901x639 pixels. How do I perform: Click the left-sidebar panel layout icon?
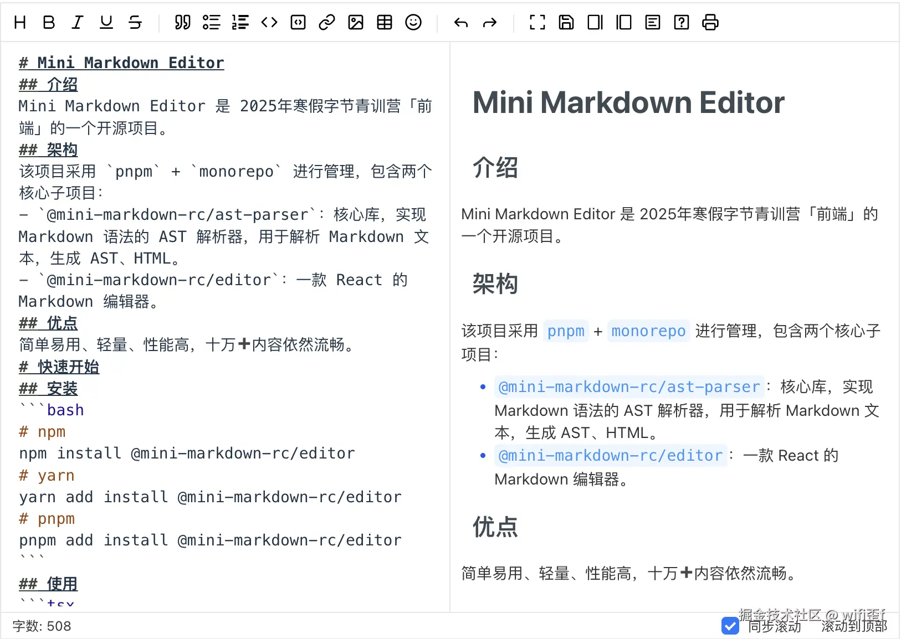click(624, 22)
